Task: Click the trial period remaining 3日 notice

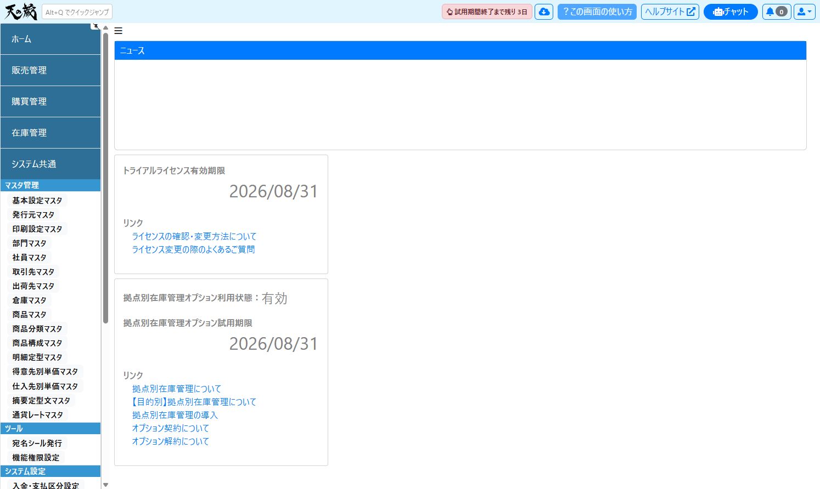Action: (487, 12)
